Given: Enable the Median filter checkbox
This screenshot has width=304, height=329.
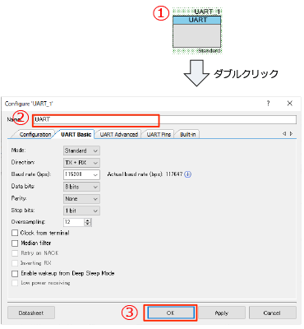Looking at the screenshot, I should click(15, 243).
